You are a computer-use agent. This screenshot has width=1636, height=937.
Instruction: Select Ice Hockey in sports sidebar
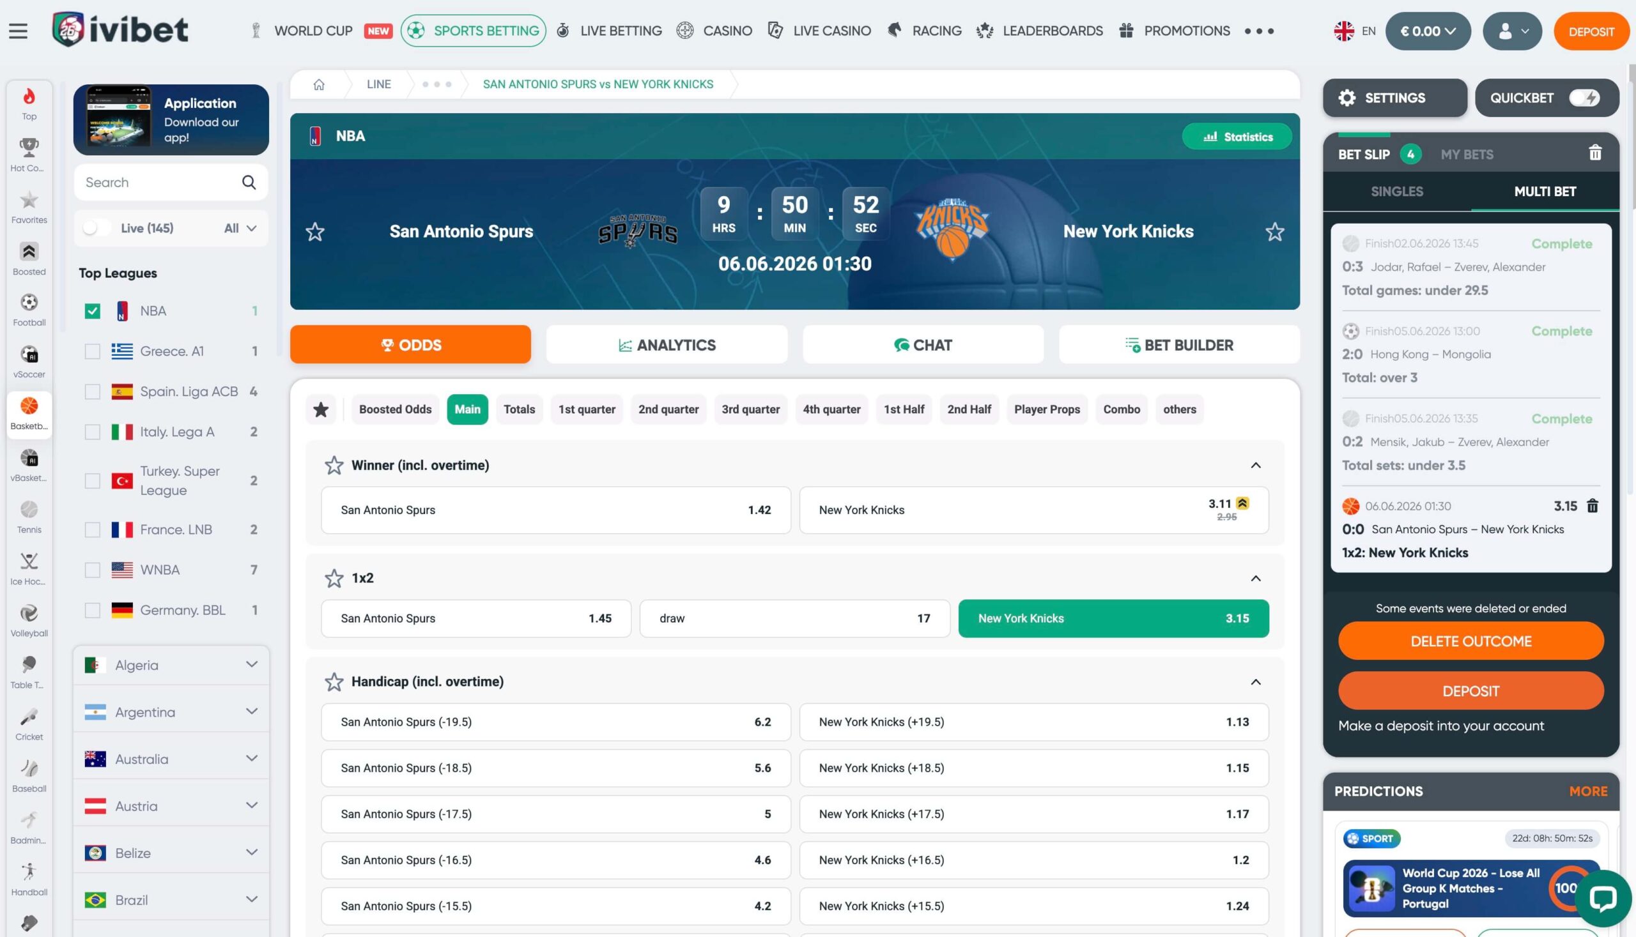click(x=29, y=569)
